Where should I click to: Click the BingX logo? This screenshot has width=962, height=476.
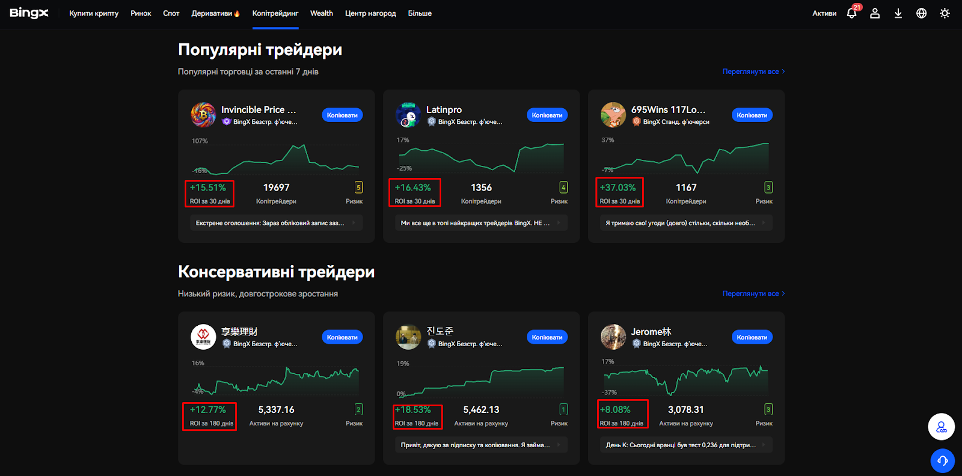tap(29, 13)
